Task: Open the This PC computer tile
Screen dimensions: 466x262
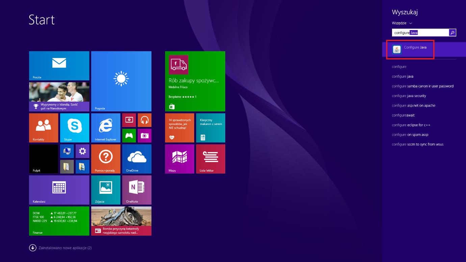Action: (x=67, y=151)
